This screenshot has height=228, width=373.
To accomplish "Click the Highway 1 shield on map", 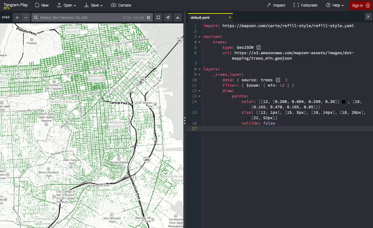I will pyautogui.click(x=19, y=219).
